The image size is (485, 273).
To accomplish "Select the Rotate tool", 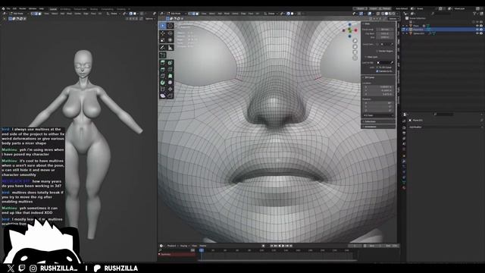I will (x=170, y=33).
